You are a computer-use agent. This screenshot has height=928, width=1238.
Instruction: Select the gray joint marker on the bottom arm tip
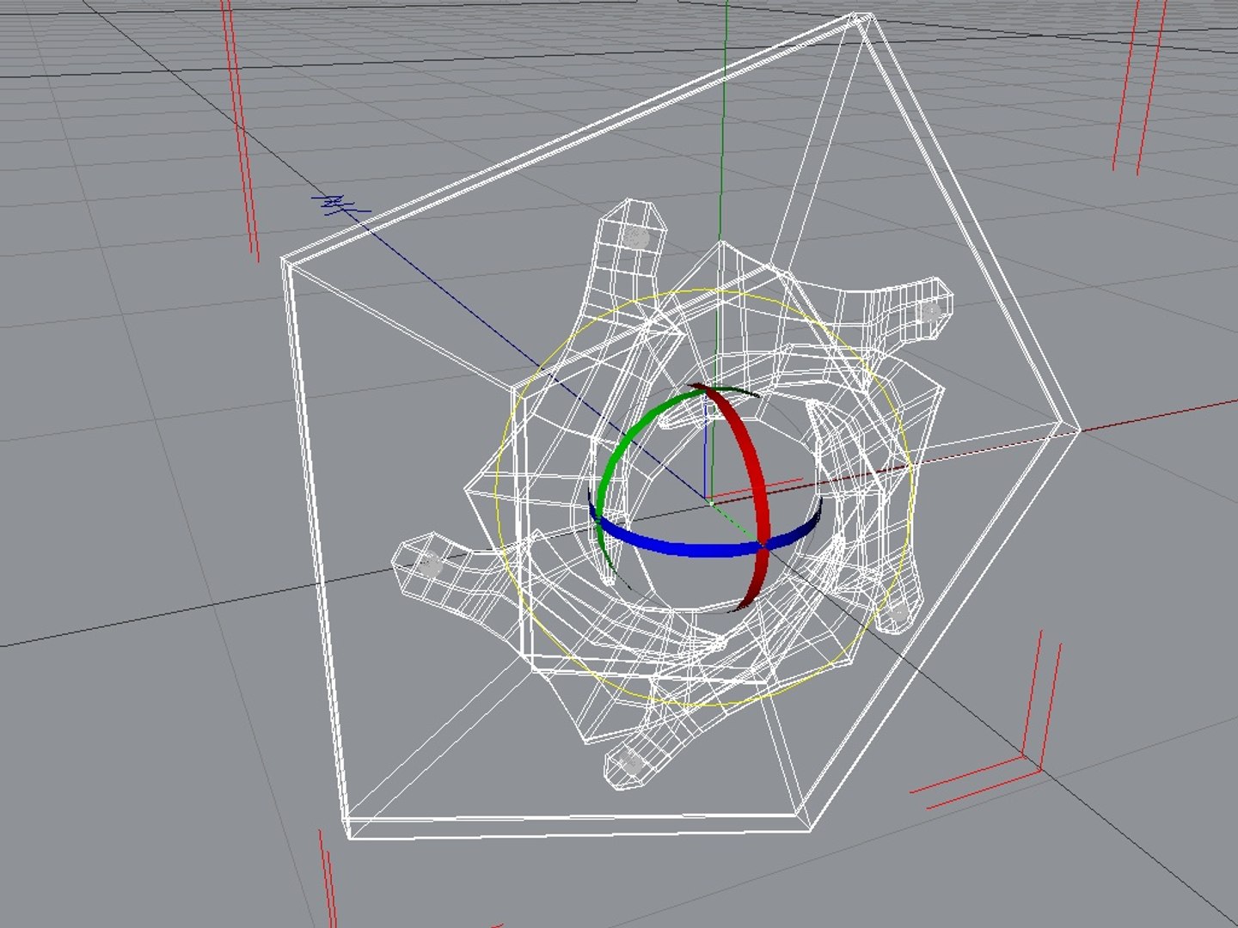pos(632,762)
